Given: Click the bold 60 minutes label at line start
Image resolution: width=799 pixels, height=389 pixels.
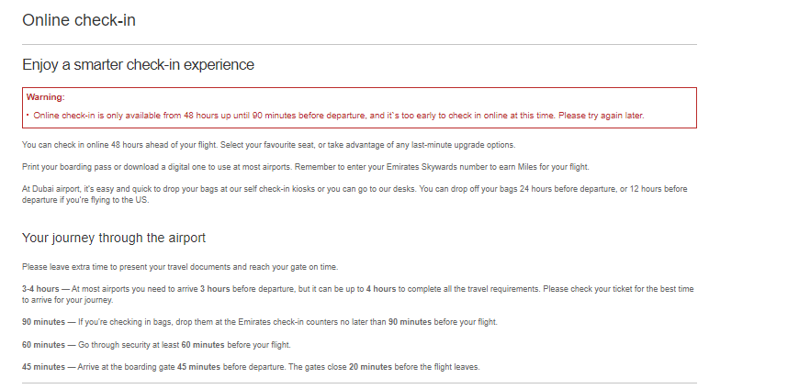Looking at the screenshot, I should pyautogui.click(x=43, y=345).
